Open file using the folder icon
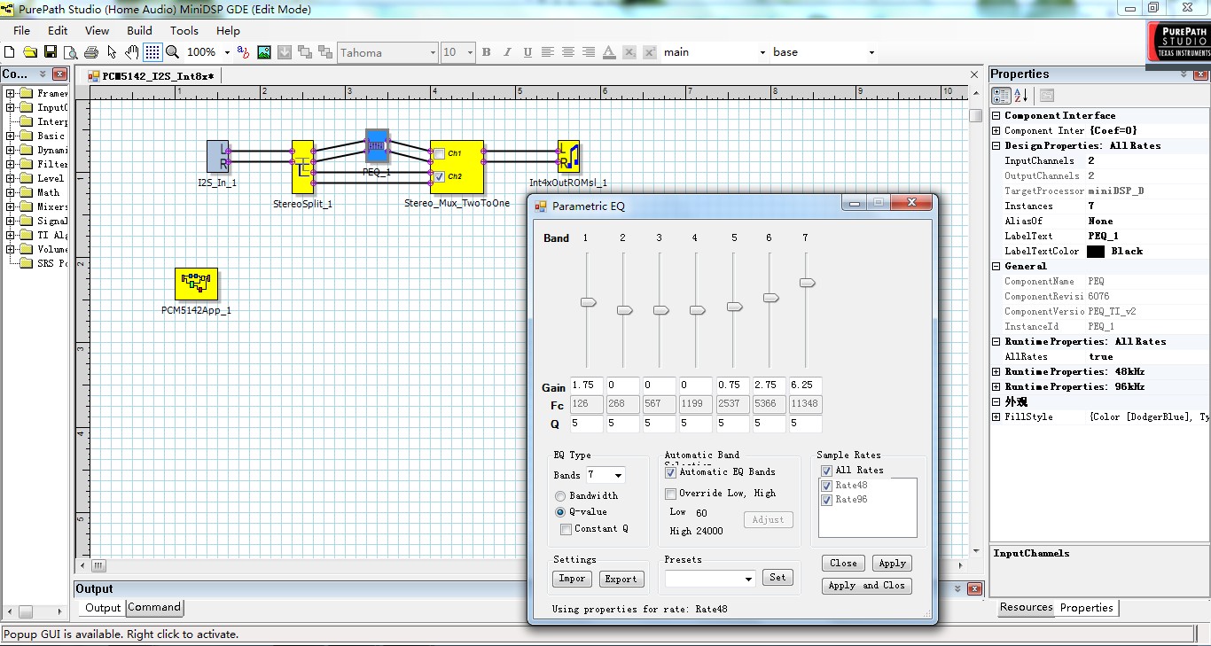Viewport: 1211px width, 646px height. (x=30, y=52)
